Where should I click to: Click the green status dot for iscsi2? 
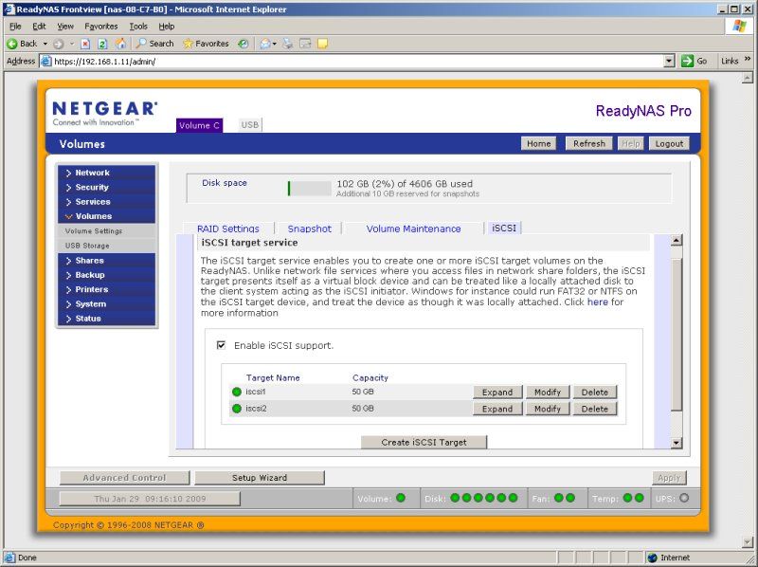[x=236, y=409]
